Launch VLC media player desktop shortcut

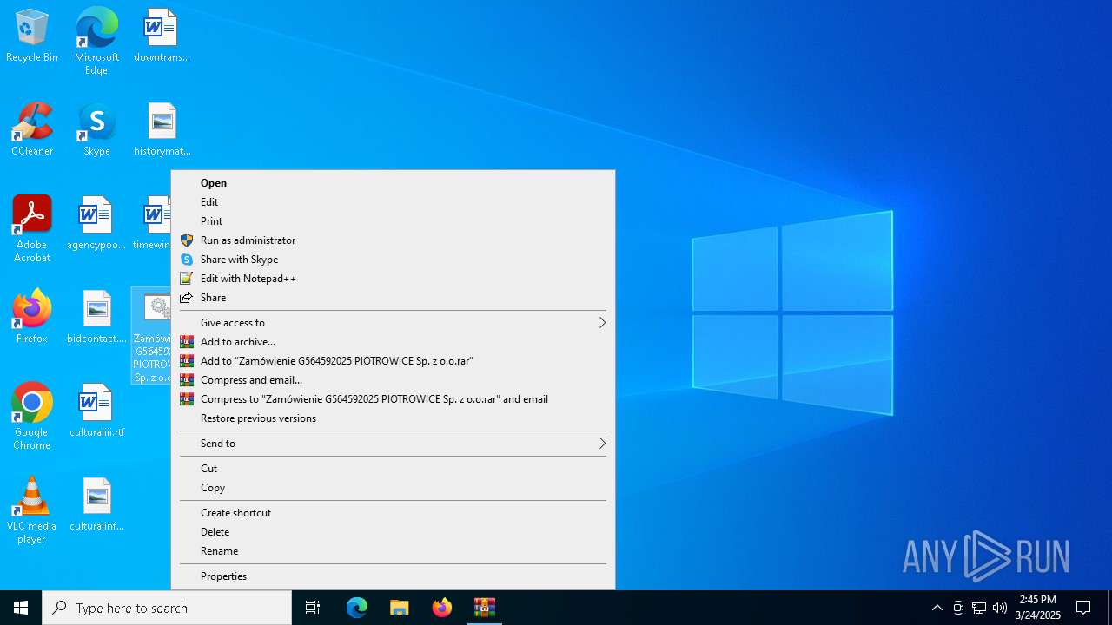tap(32, 510)
